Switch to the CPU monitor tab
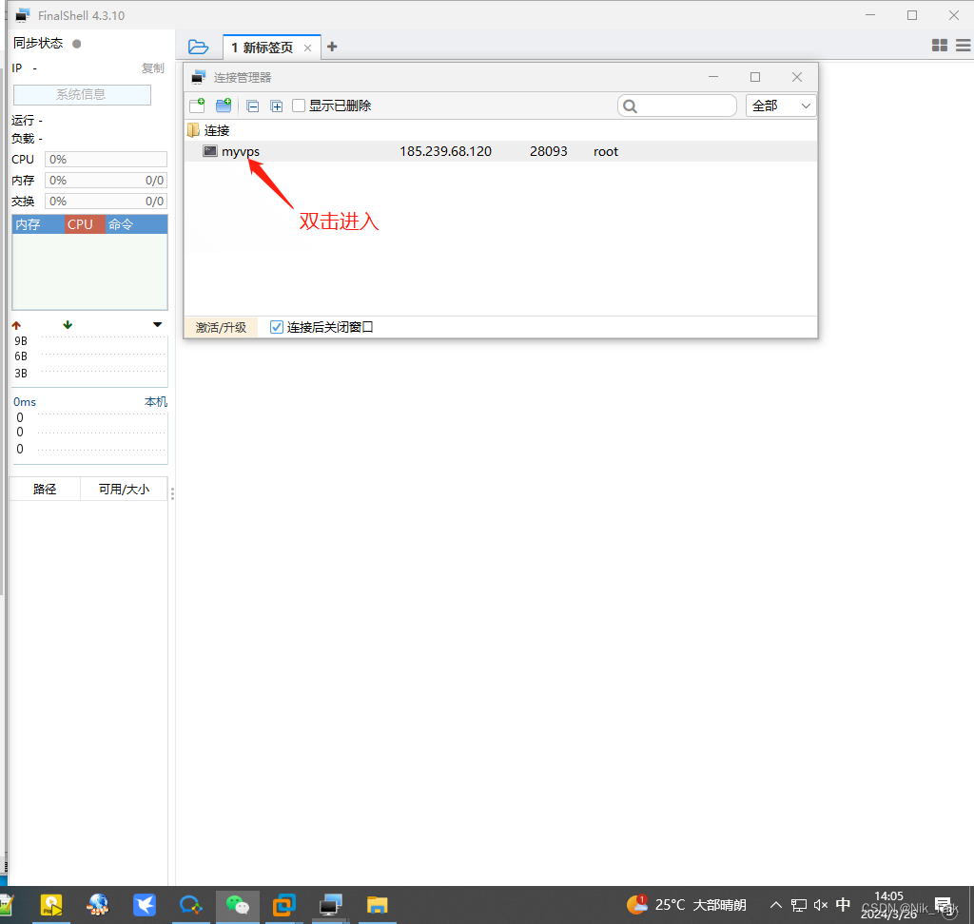 pos(82,223)
